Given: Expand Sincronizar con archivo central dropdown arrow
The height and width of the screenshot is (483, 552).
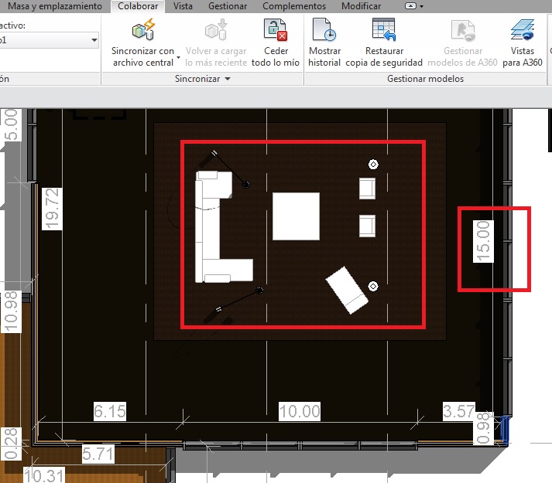Looking at the screenshot, I should 178,58.
